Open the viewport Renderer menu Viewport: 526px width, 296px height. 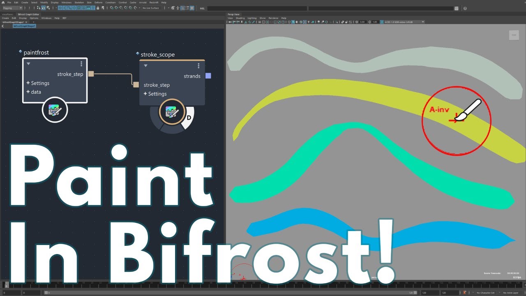tap(273, 18)
